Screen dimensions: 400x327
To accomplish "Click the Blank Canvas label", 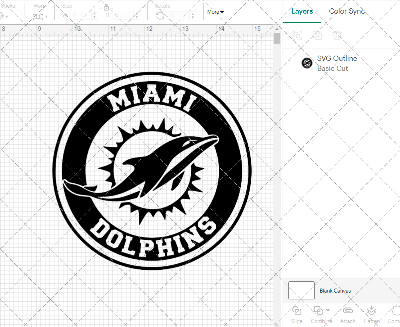I will pyautogui.click(x=335, y=291).
